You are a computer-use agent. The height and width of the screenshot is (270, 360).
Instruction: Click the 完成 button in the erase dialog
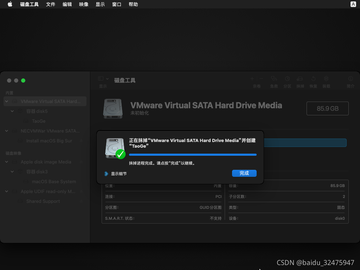pos(244,173)
